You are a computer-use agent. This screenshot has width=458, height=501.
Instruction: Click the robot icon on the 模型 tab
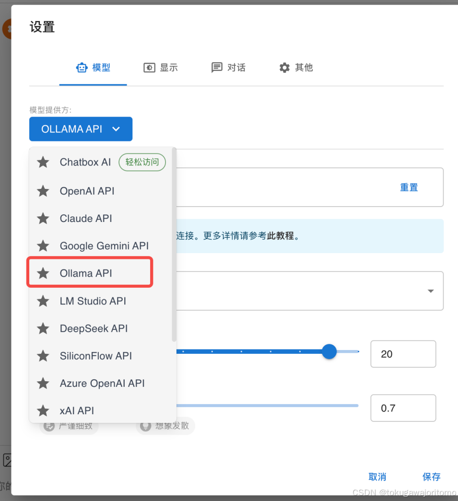82,68
